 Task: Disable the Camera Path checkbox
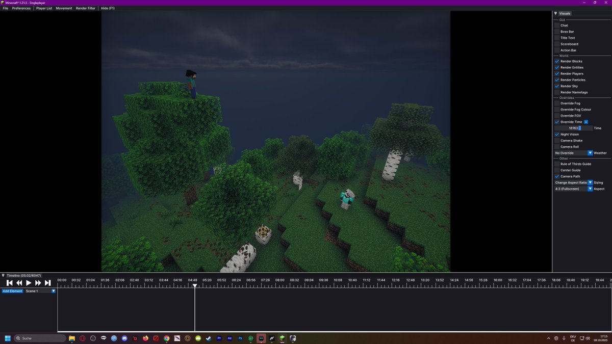coord(557,176)
